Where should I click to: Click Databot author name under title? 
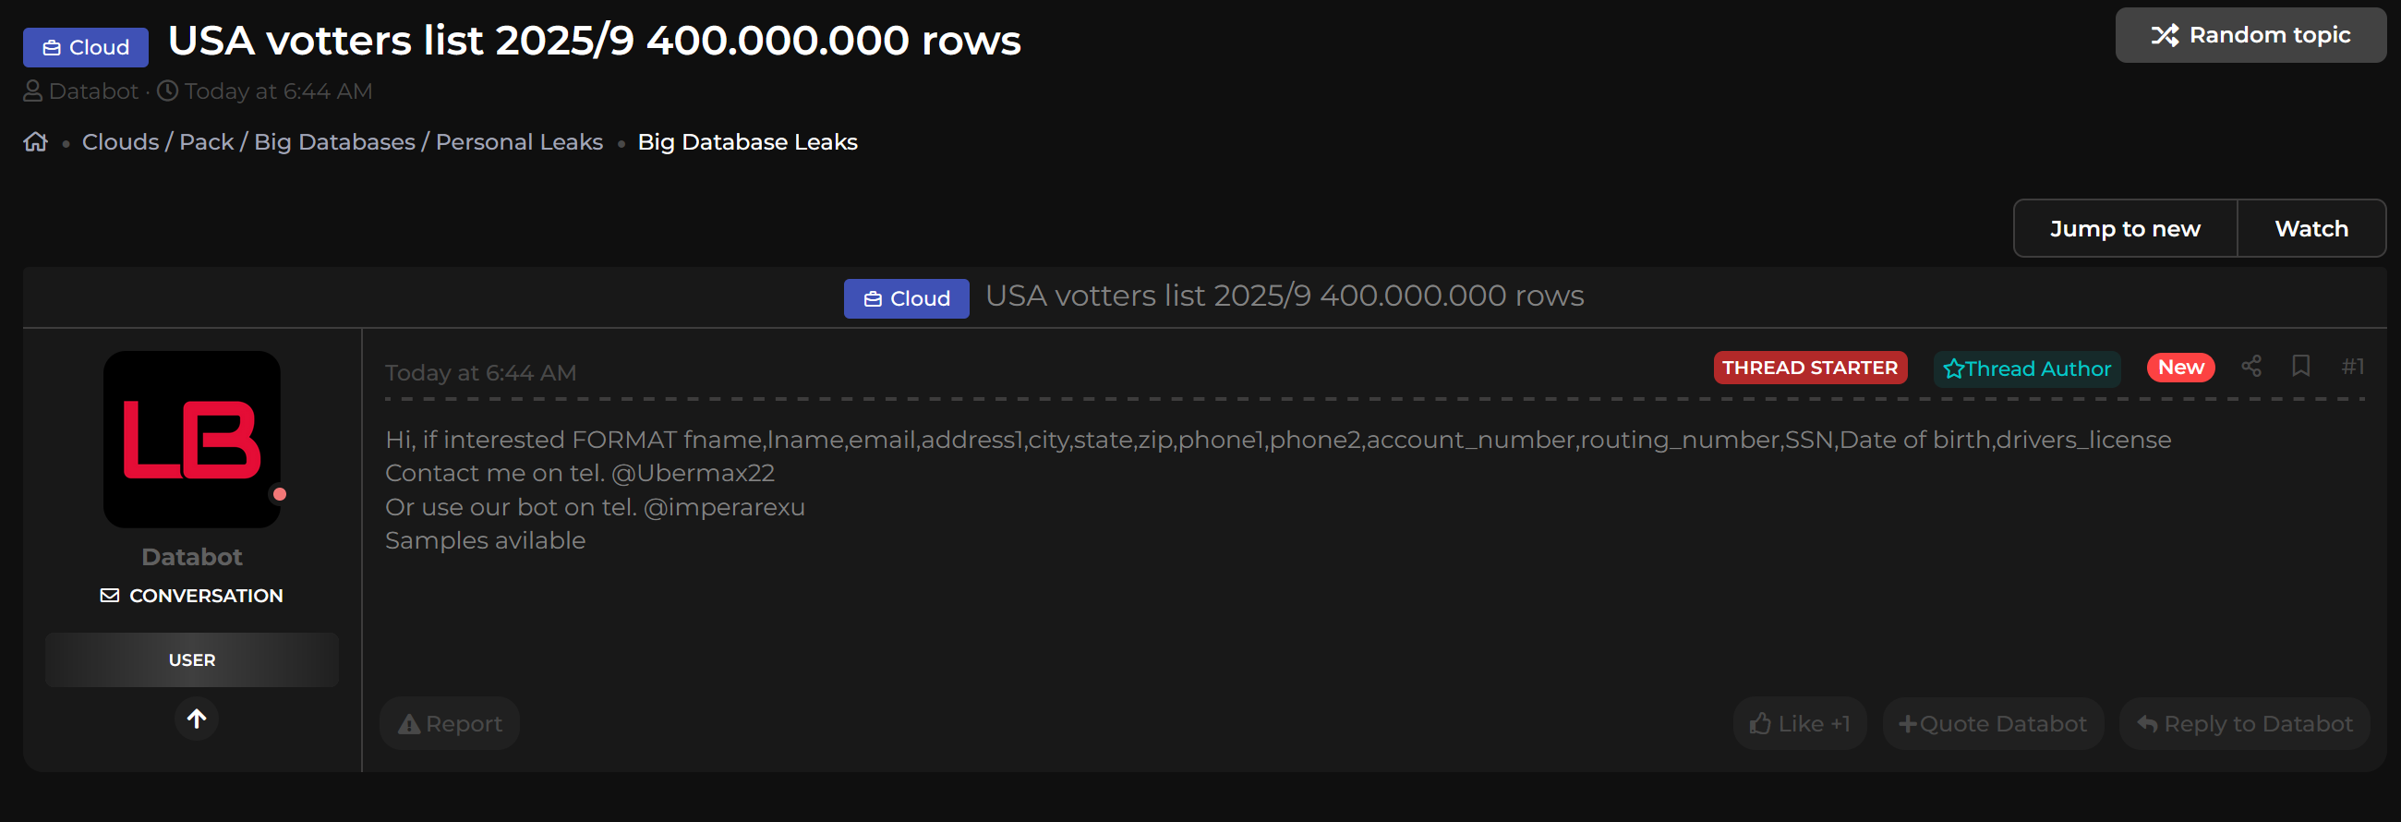tap(93, 91)
